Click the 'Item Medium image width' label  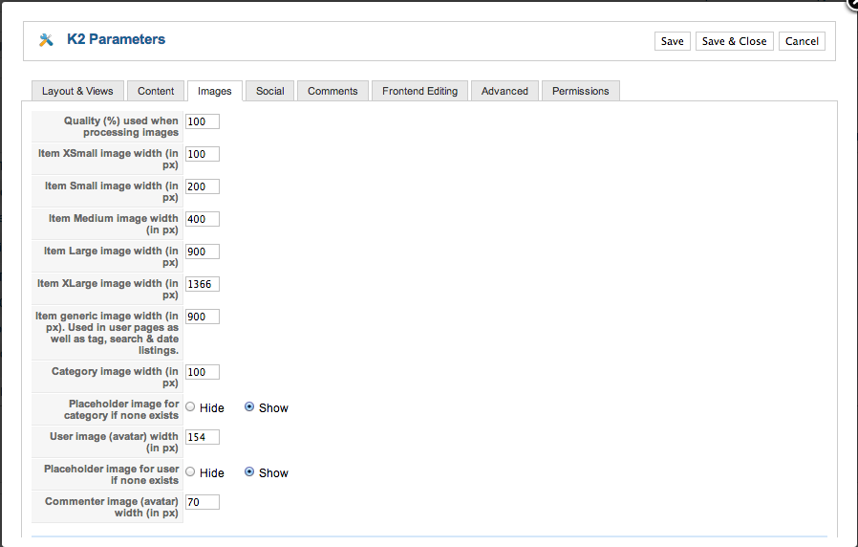[114, 224]
